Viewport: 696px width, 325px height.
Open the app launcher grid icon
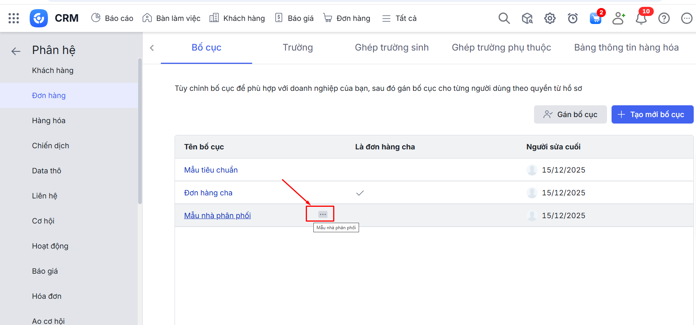click(14, 18)
